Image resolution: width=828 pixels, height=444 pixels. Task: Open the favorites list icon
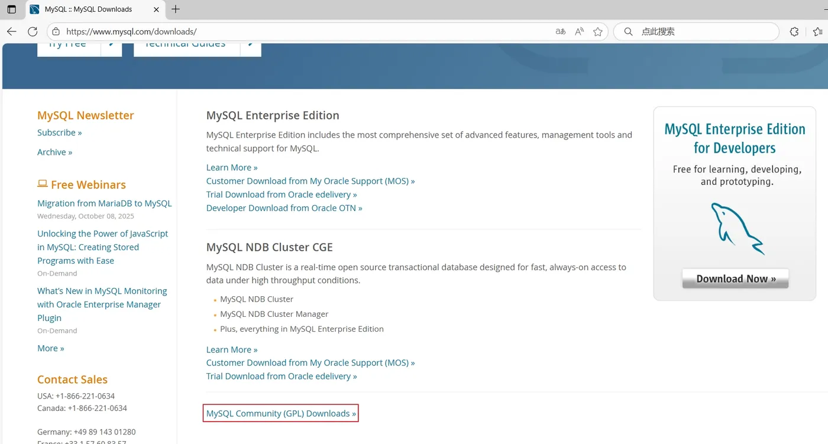tap(817, 32)
